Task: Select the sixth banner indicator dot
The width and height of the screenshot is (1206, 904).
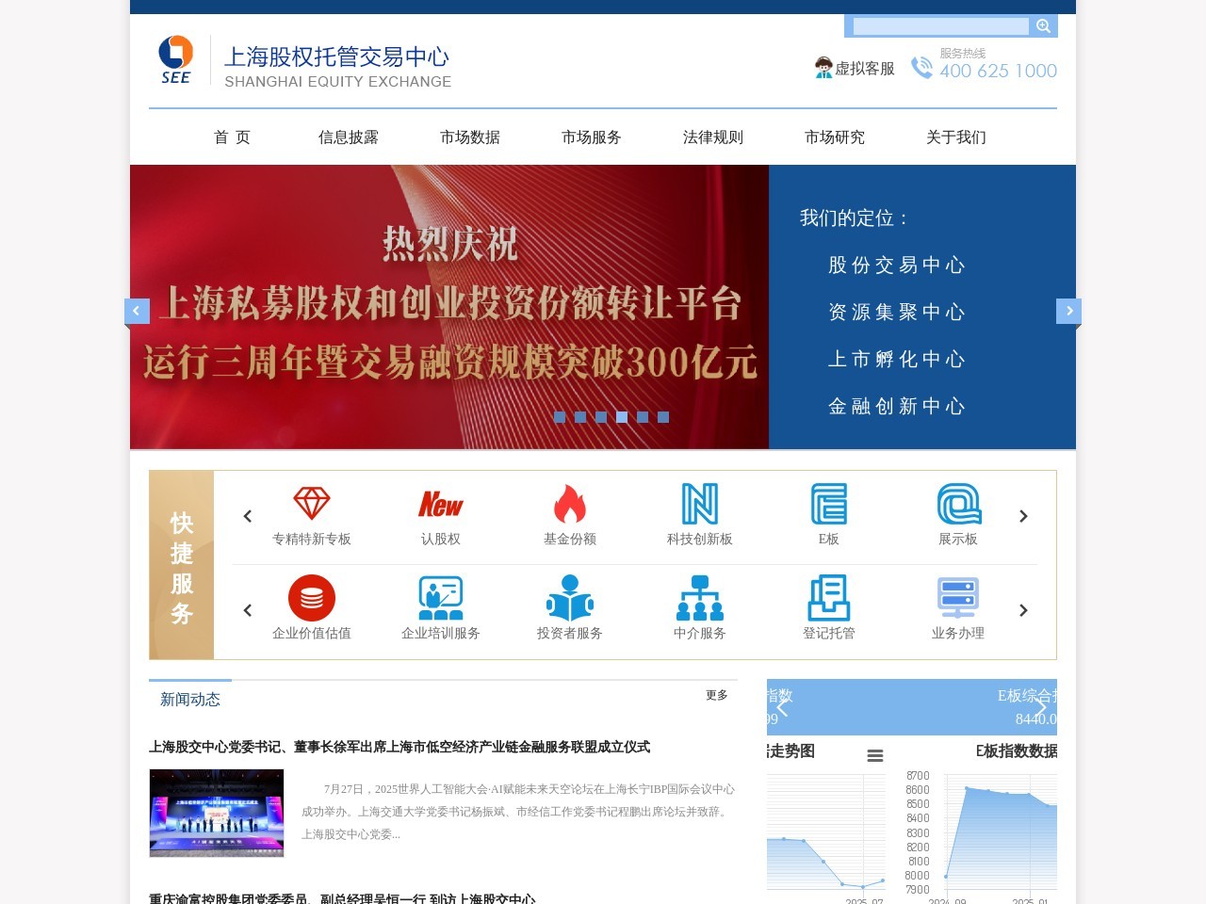Action: 663,417
